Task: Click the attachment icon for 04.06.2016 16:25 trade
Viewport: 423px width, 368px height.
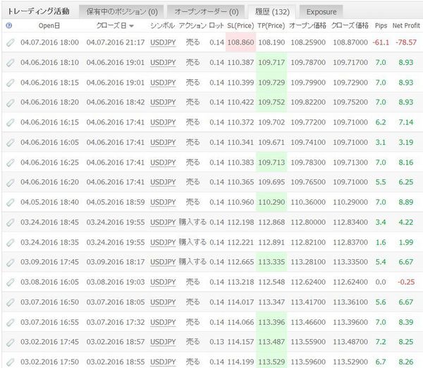Action: (x=11, y=162)
